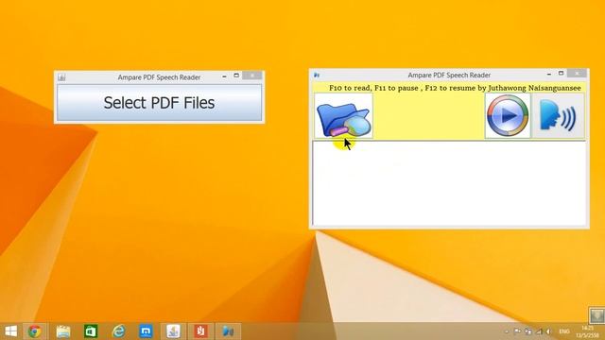Open the blue folder browse icon
605x340 pixels.
click(x=343, y=115)
